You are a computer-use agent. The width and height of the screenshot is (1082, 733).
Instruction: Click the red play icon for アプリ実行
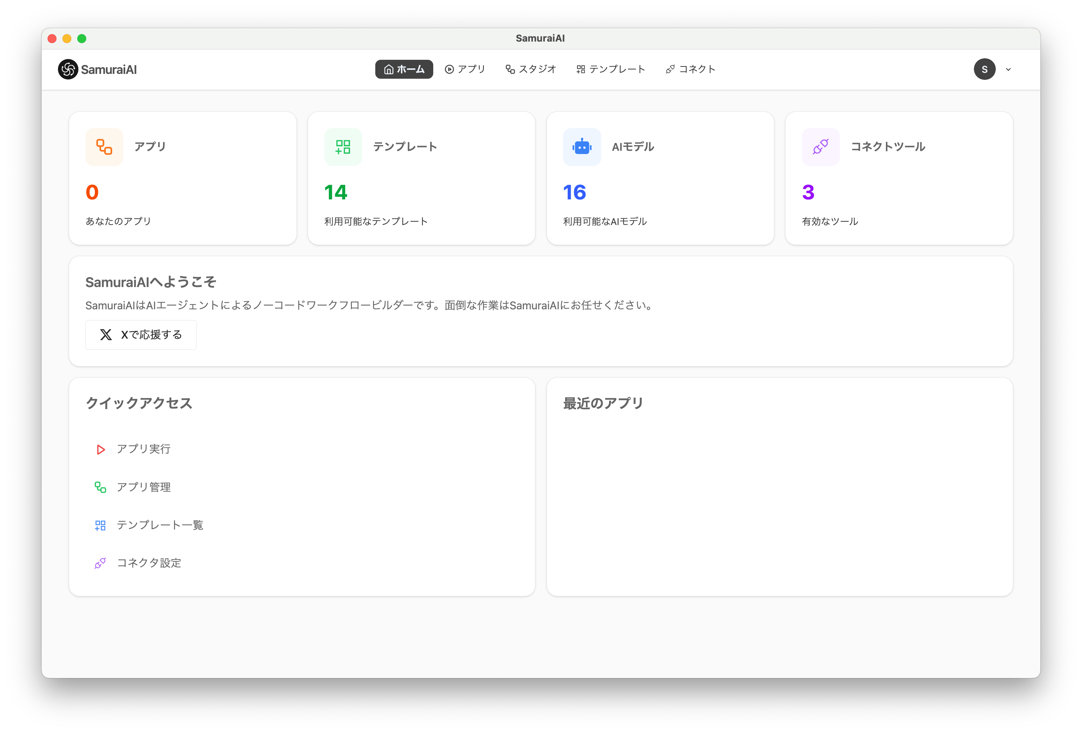point(101,450)
